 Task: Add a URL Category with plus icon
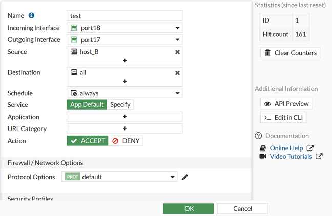tap(125, 128)
